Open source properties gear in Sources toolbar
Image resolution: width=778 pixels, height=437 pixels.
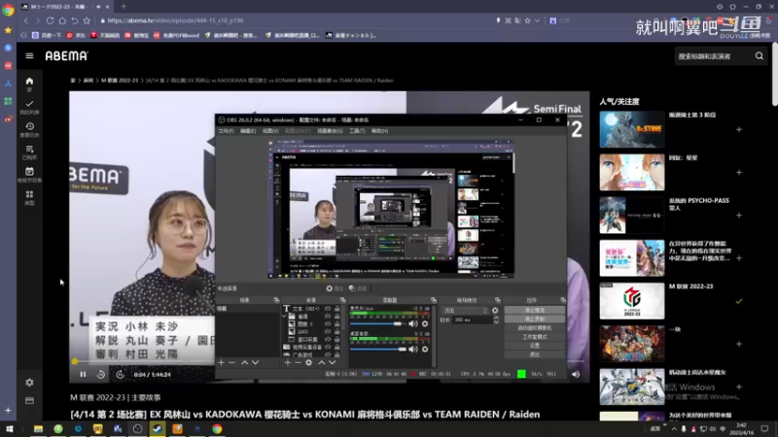pos(308,362)
